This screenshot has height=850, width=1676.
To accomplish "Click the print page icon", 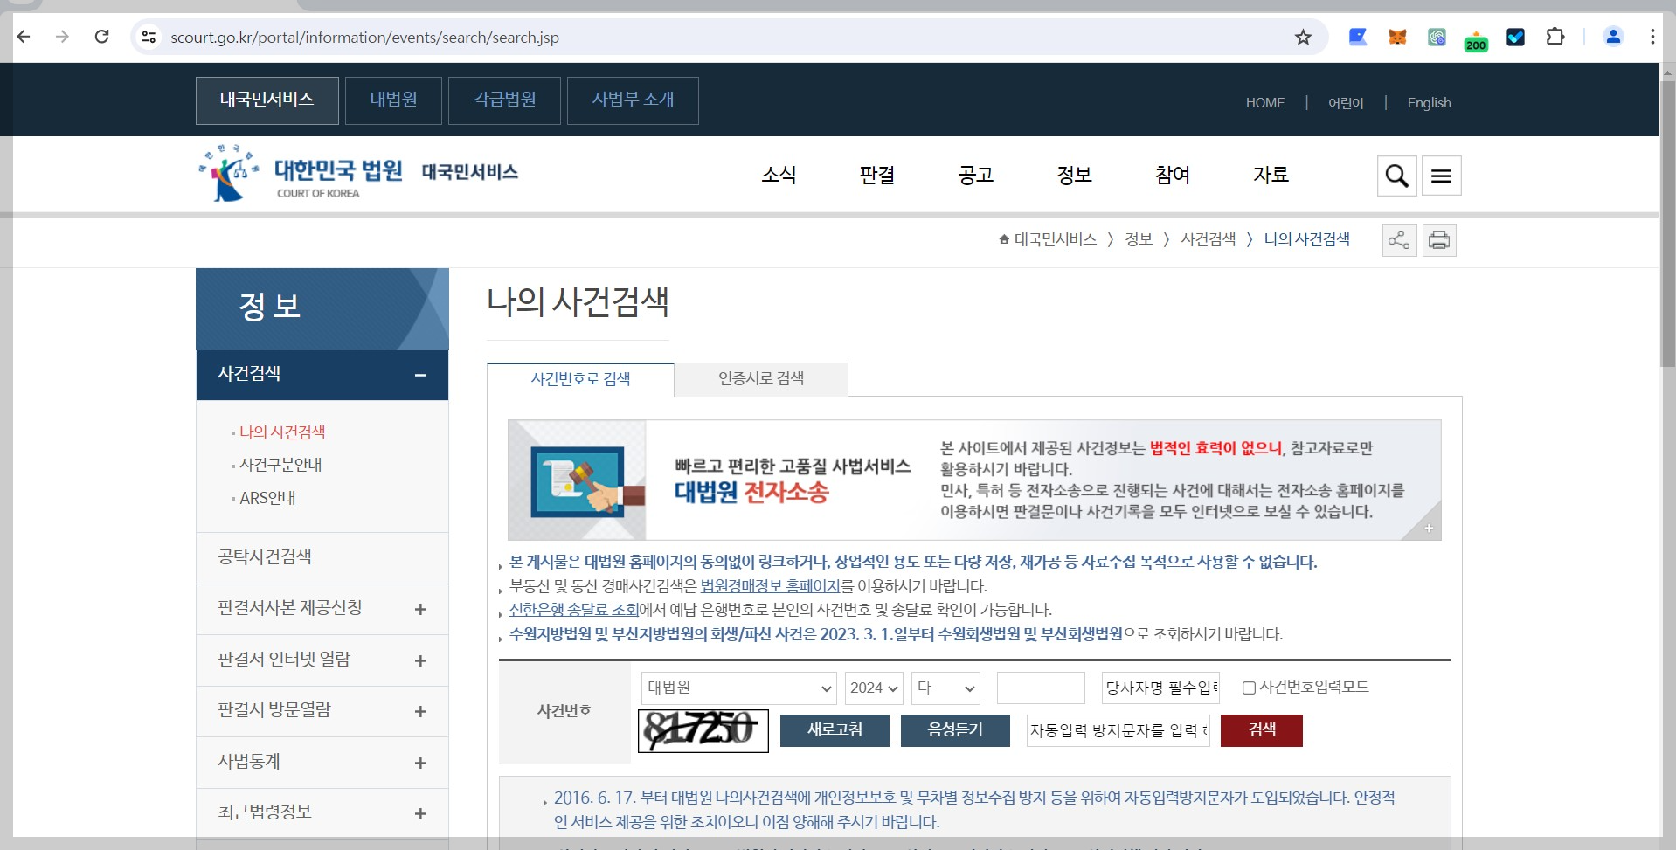I will pos(1439,239).
